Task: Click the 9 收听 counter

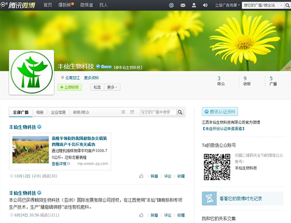Action: pos(247,81)
